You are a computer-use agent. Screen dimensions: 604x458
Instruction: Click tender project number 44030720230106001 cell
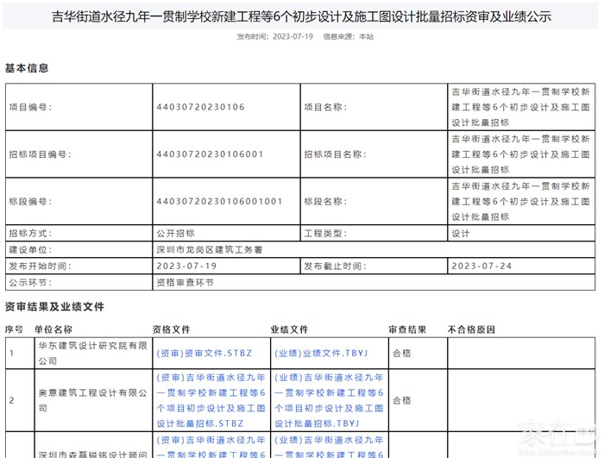click(x=210, y=154)
